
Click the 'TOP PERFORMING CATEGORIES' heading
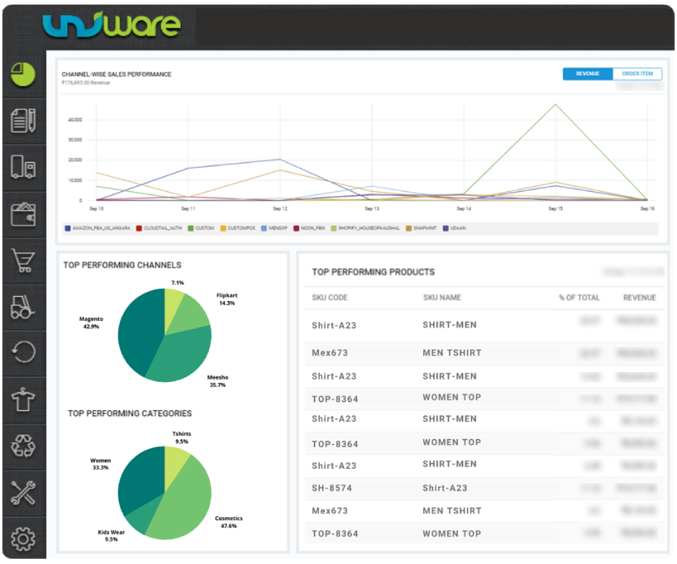pos(129,414)
